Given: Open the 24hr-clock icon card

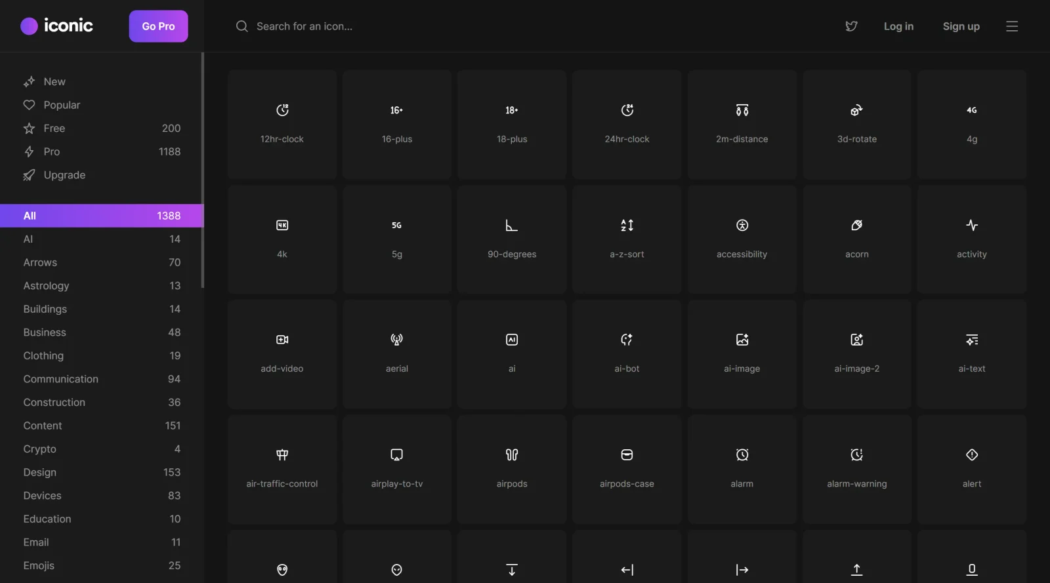Looking at the screenshot, I should 627,125.
